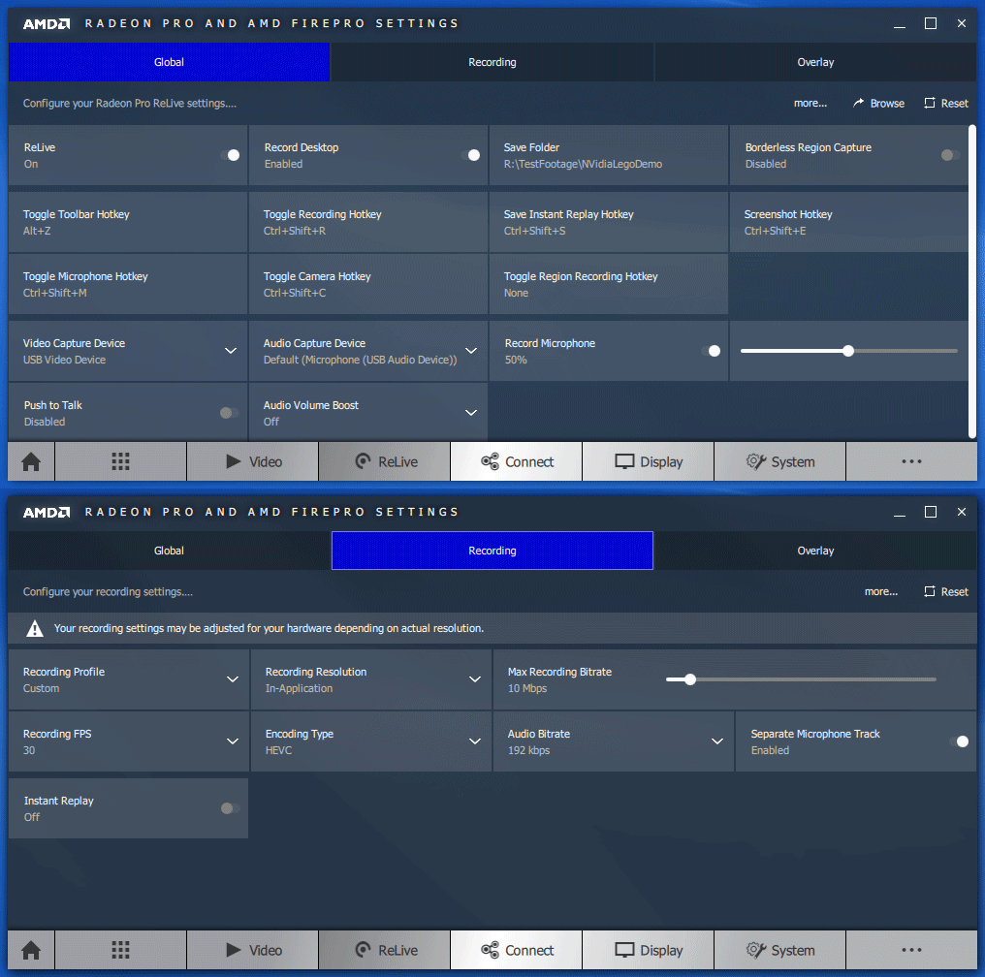Open Connect section in upper window
Image resolution: width=985 pixels, height=977 pixels.
coord(517,461)
